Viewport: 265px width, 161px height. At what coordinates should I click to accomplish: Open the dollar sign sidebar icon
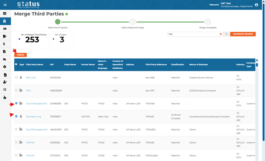[4, 44]
